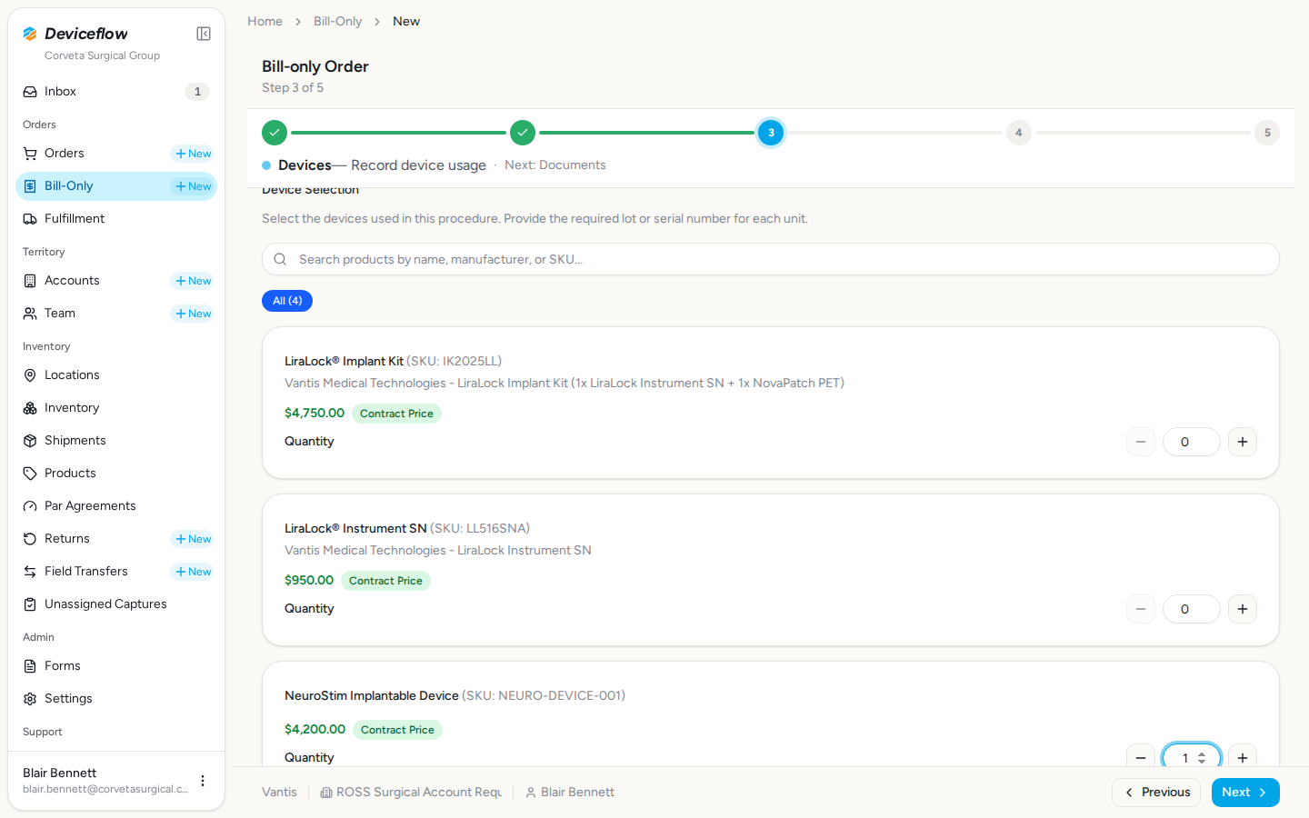This screenshot has height=818, width=1309.
Task: Click the search magnifier icon
Action: [x=280, y=259]
